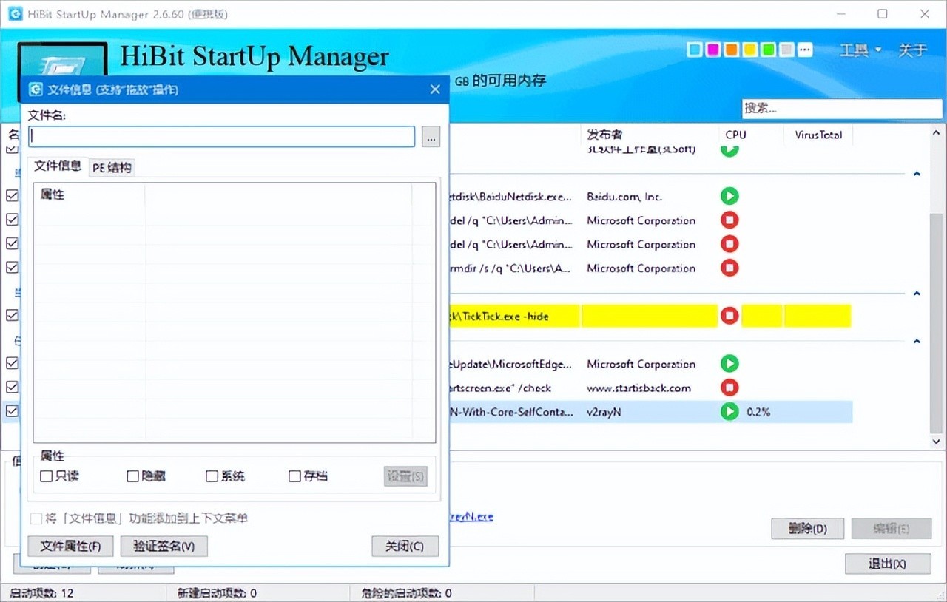
Task: Click the red stop icon in the TickTick.exe row
Action: [729, 316]
